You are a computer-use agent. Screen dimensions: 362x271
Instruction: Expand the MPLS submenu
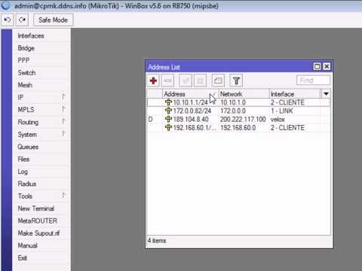[41, 110]
